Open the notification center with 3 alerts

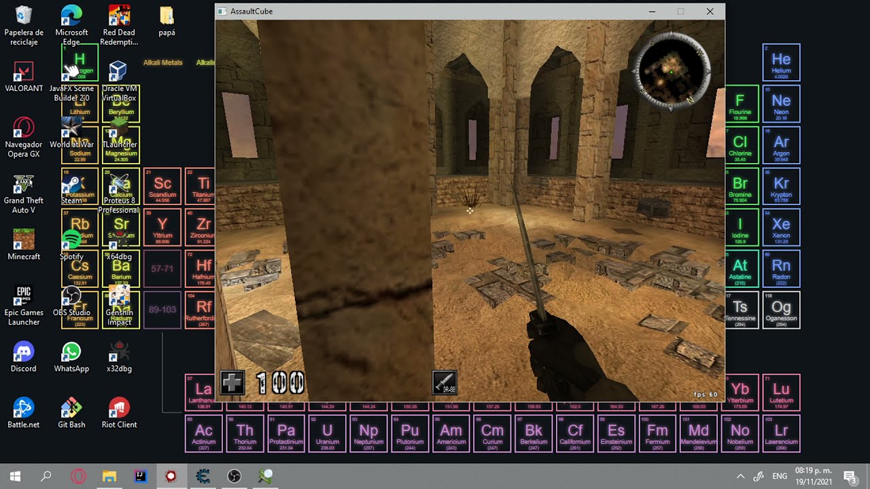850,476
